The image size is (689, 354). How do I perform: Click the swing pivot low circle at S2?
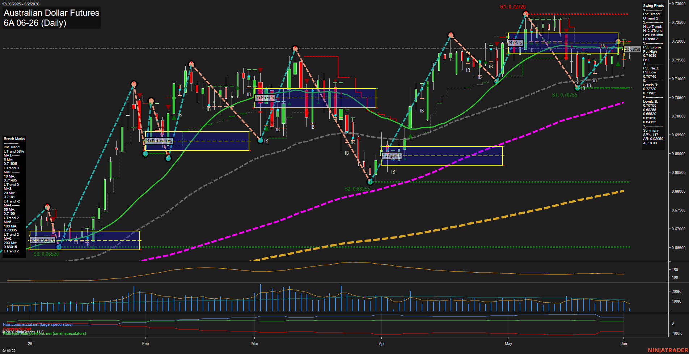[x=370, y=182]
